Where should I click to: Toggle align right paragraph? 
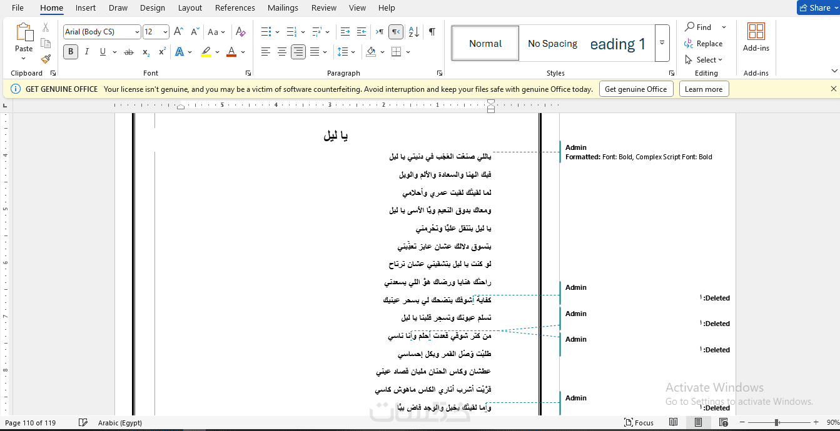pos(298,52)
